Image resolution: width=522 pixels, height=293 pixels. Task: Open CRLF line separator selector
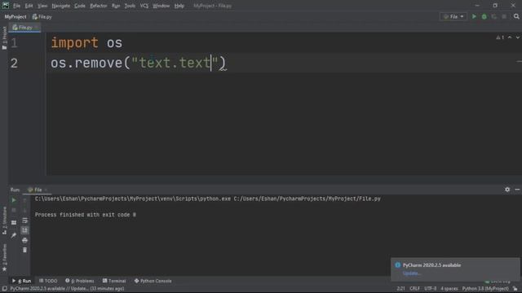(415, 289)
